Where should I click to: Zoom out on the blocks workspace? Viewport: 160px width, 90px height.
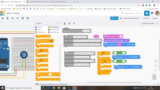click(156, 66)
